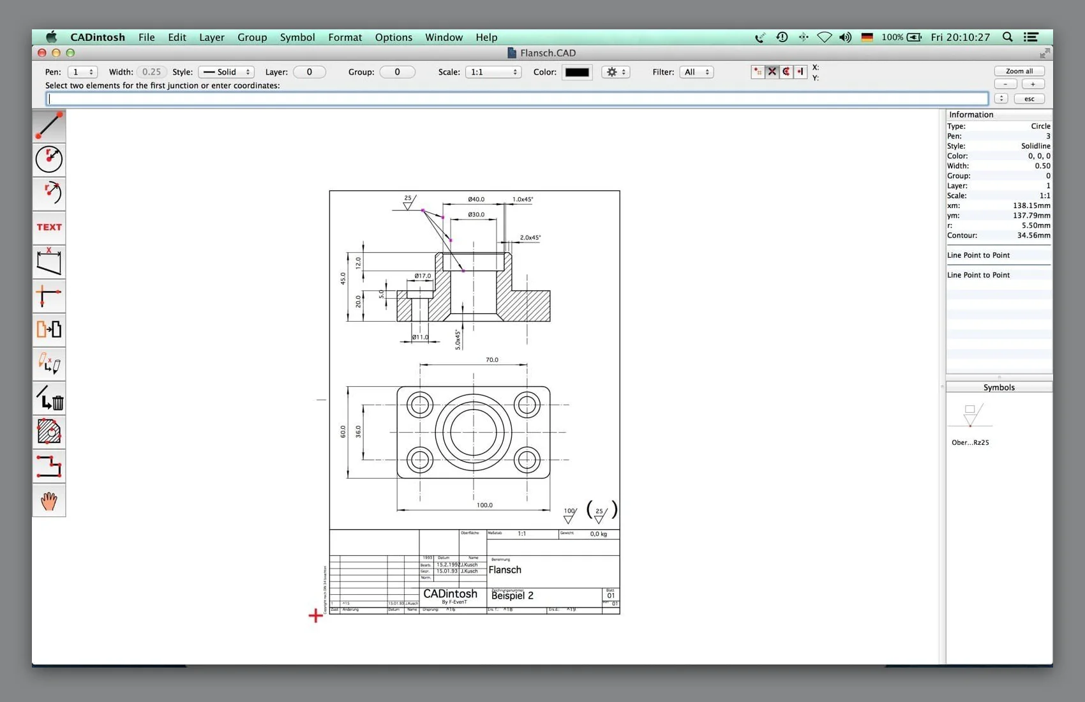Screen dimensions: 1085x702
Task: Select the Line drawing tool
Action: click(49, 126)
